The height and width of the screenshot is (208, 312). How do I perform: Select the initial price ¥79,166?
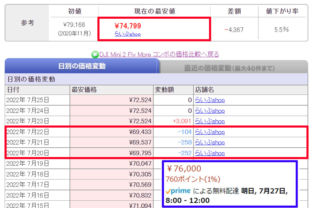74,25
